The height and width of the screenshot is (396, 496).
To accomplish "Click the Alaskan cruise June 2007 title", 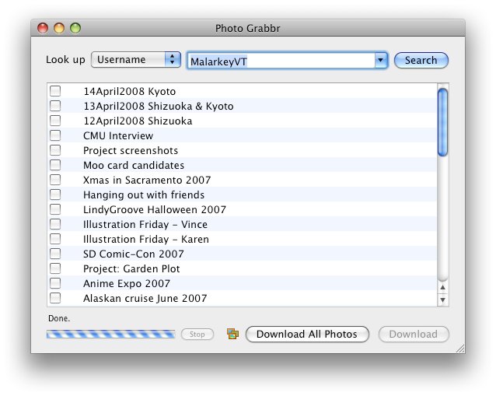I will coord(145,299).
